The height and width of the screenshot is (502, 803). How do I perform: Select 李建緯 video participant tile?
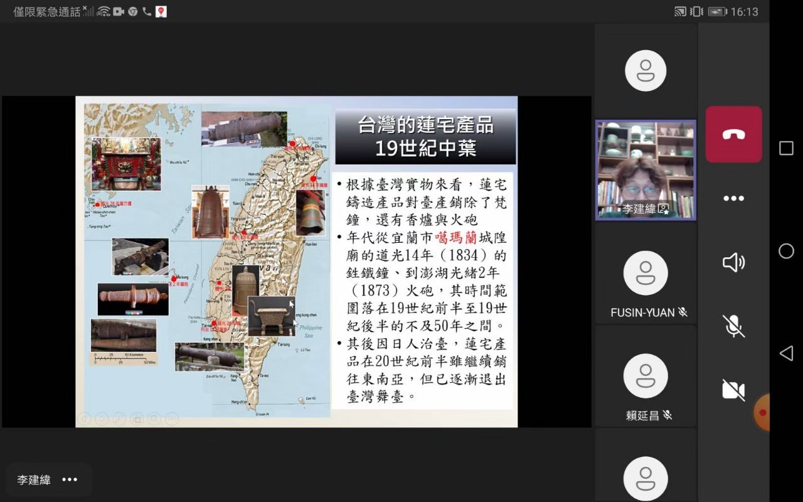tap(646, 170)
